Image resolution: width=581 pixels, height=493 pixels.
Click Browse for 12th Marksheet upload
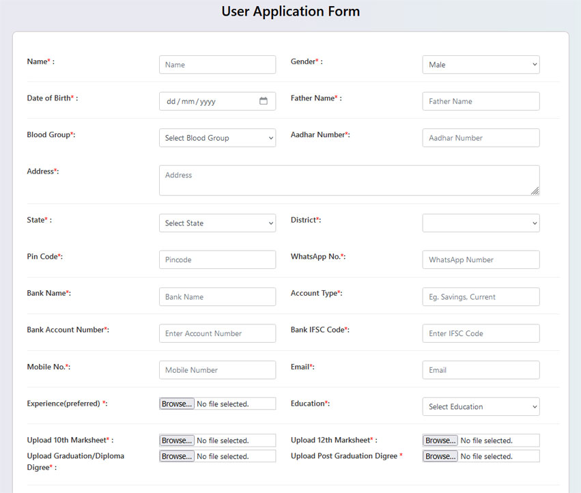pyautogui.click(x=440, y=440)
